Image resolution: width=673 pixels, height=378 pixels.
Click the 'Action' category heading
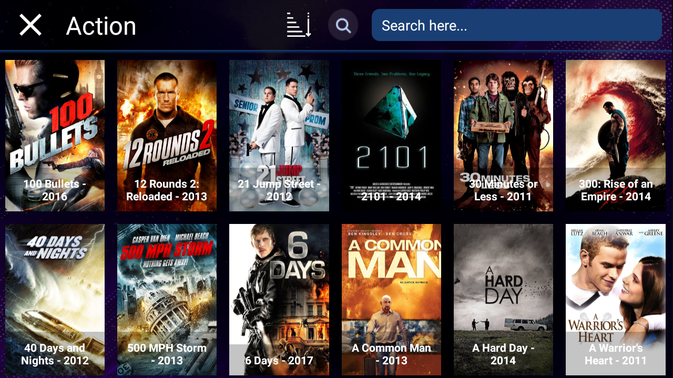coord(101,26)
